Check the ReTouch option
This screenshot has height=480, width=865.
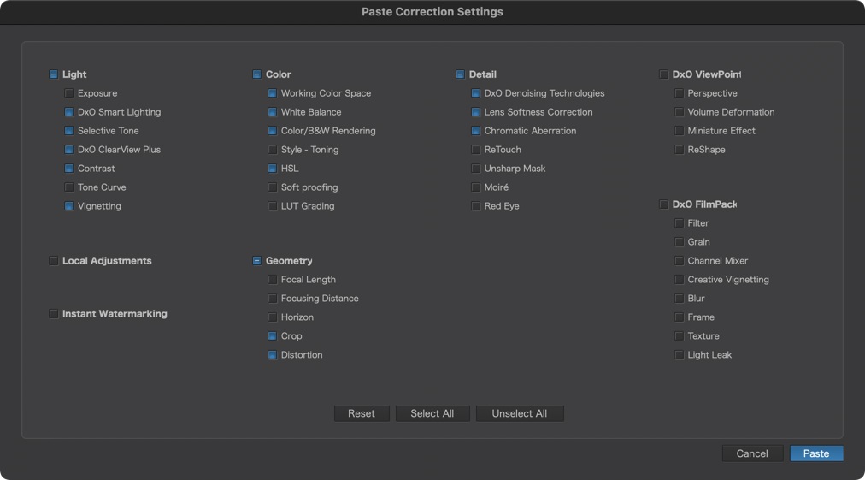pyautogui.click(x=475, y=150)
